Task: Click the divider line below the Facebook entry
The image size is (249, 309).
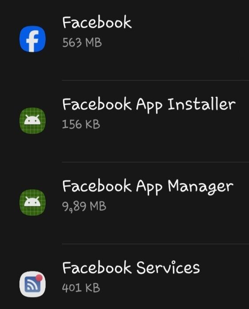Action: tap(155, 80)
